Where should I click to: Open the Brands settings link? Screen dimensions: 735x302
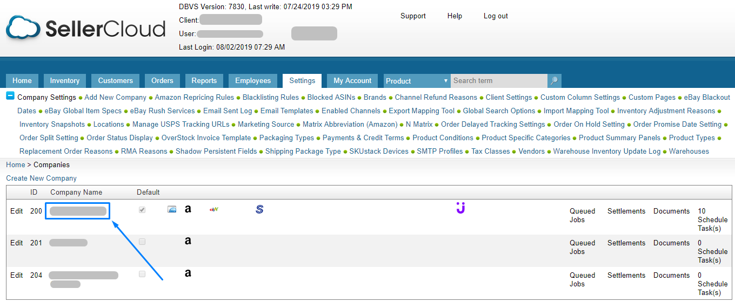(x=375, y=98)
